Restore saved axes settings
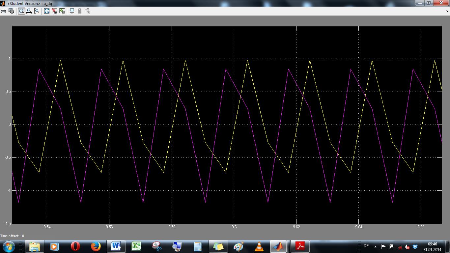The width and height of the screenshot is (450, 253). tap(62, 11)
